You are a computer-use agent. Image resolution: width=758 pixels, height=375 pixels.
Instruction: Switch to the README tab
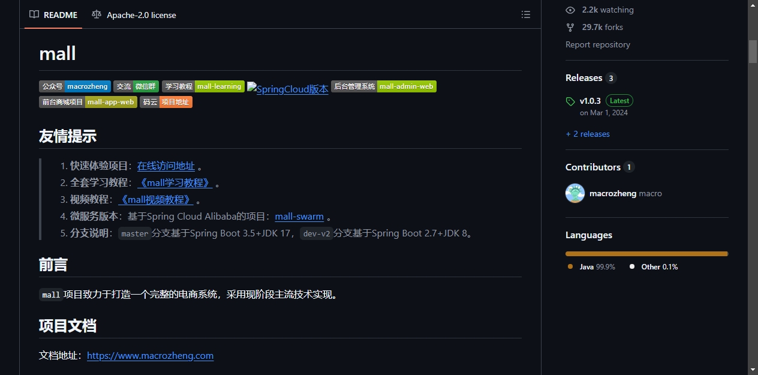point(53,14)
